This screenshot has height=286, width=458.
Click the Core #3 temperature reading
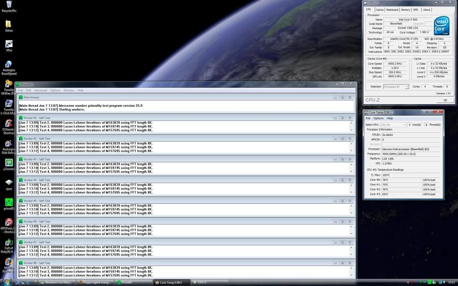pos(401,194)
